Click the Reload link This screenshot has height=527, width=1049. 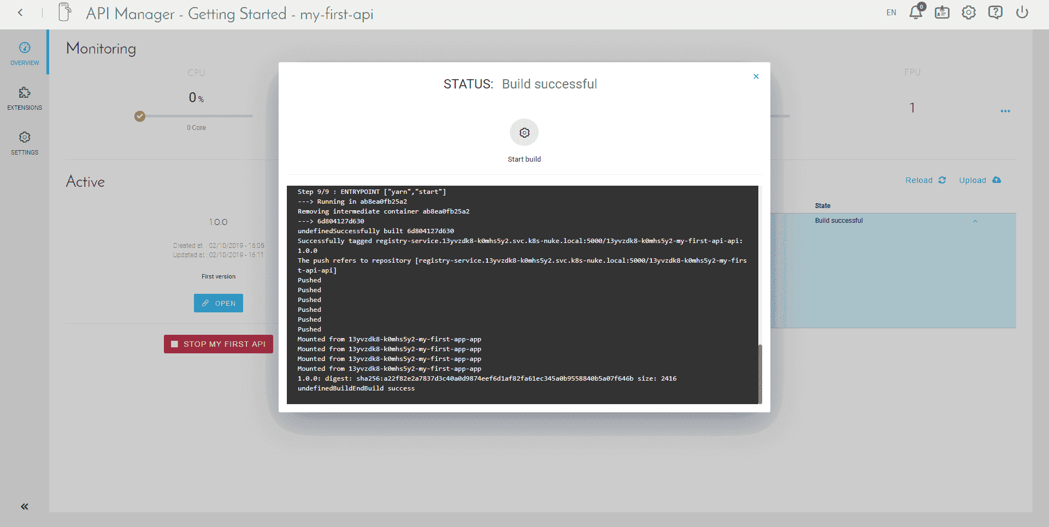(x=926, y=180)
